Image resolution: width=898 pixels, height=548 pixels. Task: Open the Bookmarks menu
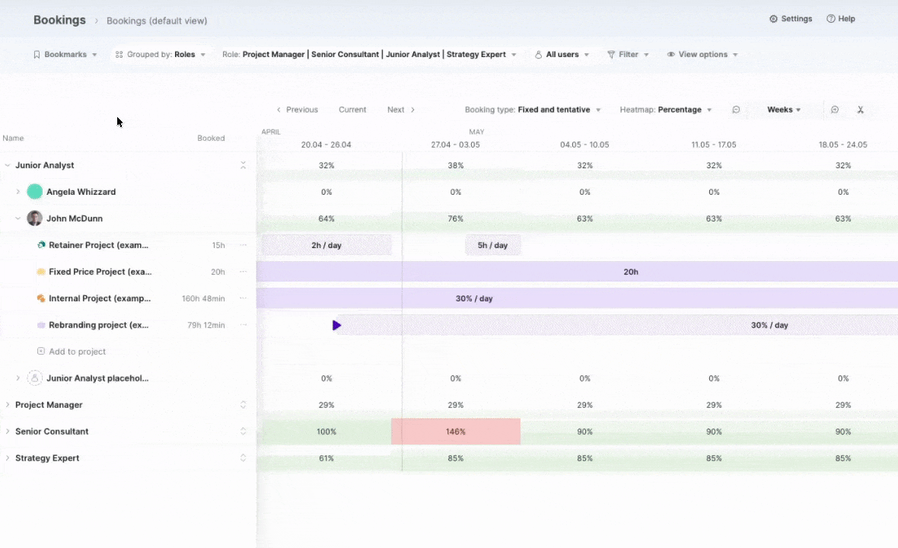pos(65,55)
